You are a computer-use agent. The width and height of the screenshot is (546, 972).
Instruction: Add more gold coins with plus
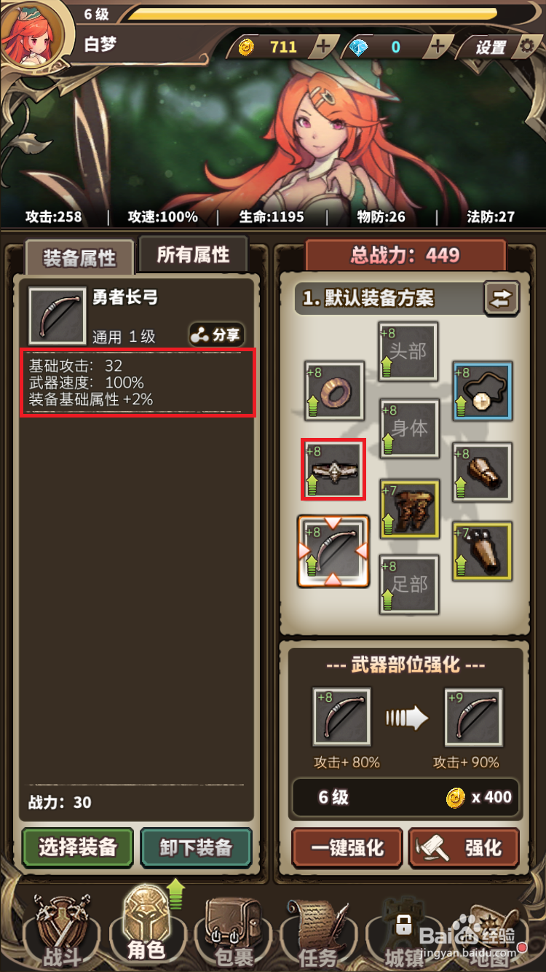point(323,47)
